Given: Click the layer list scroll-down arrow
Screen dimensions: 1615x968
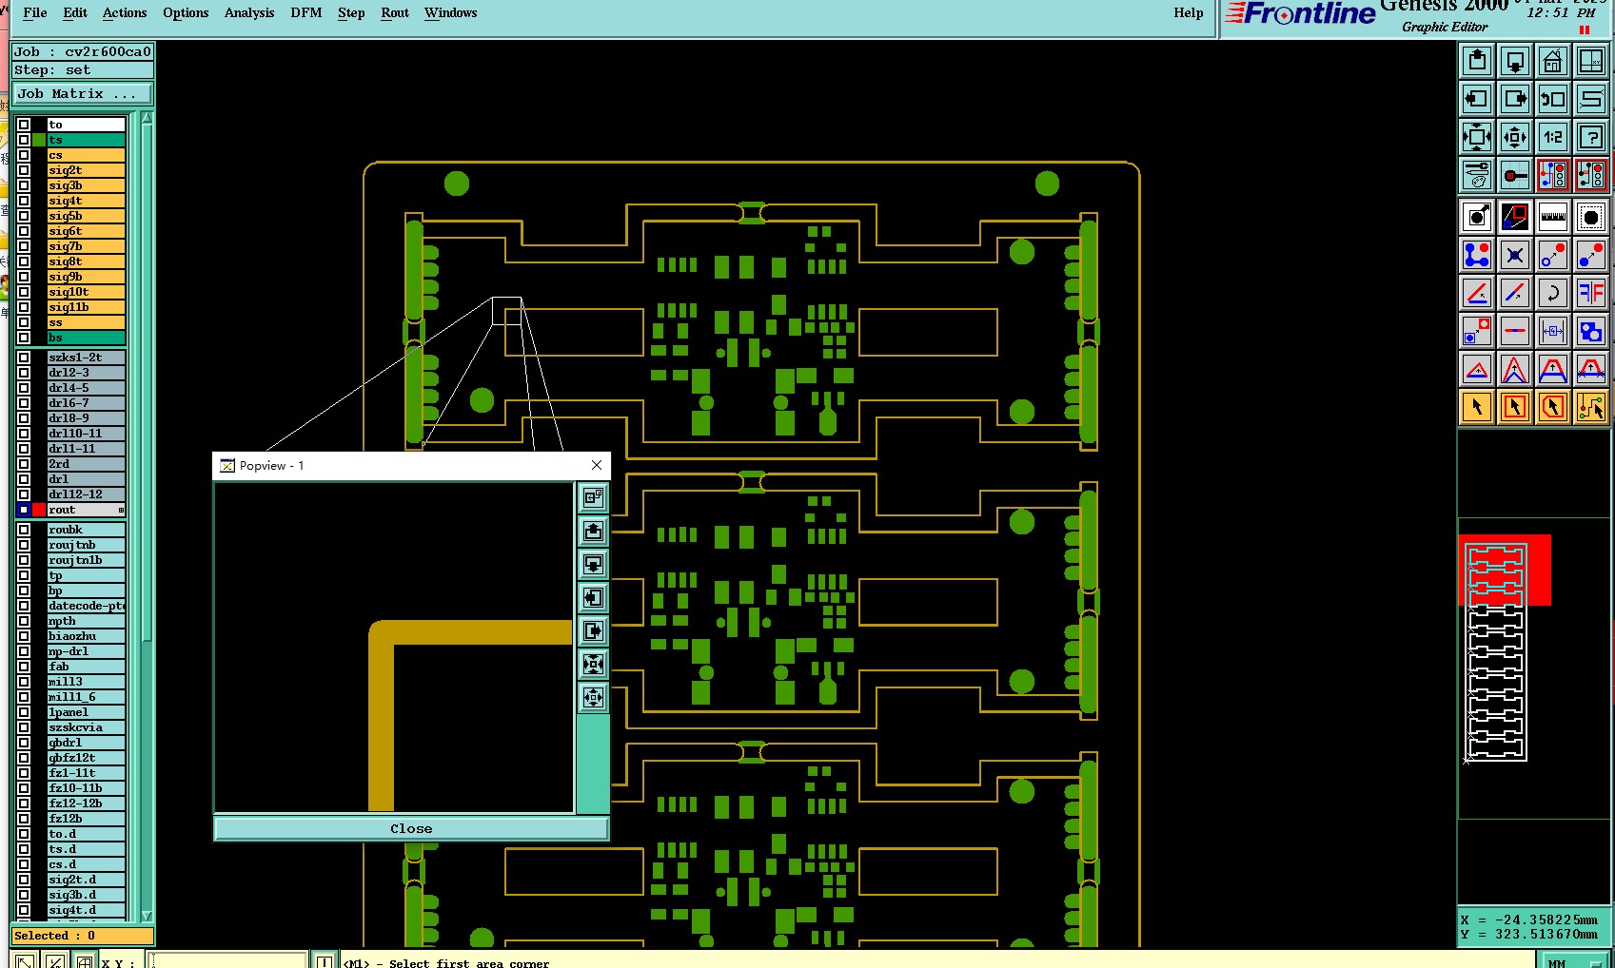Looking at the screenshot, I should (x=147, y=916).
